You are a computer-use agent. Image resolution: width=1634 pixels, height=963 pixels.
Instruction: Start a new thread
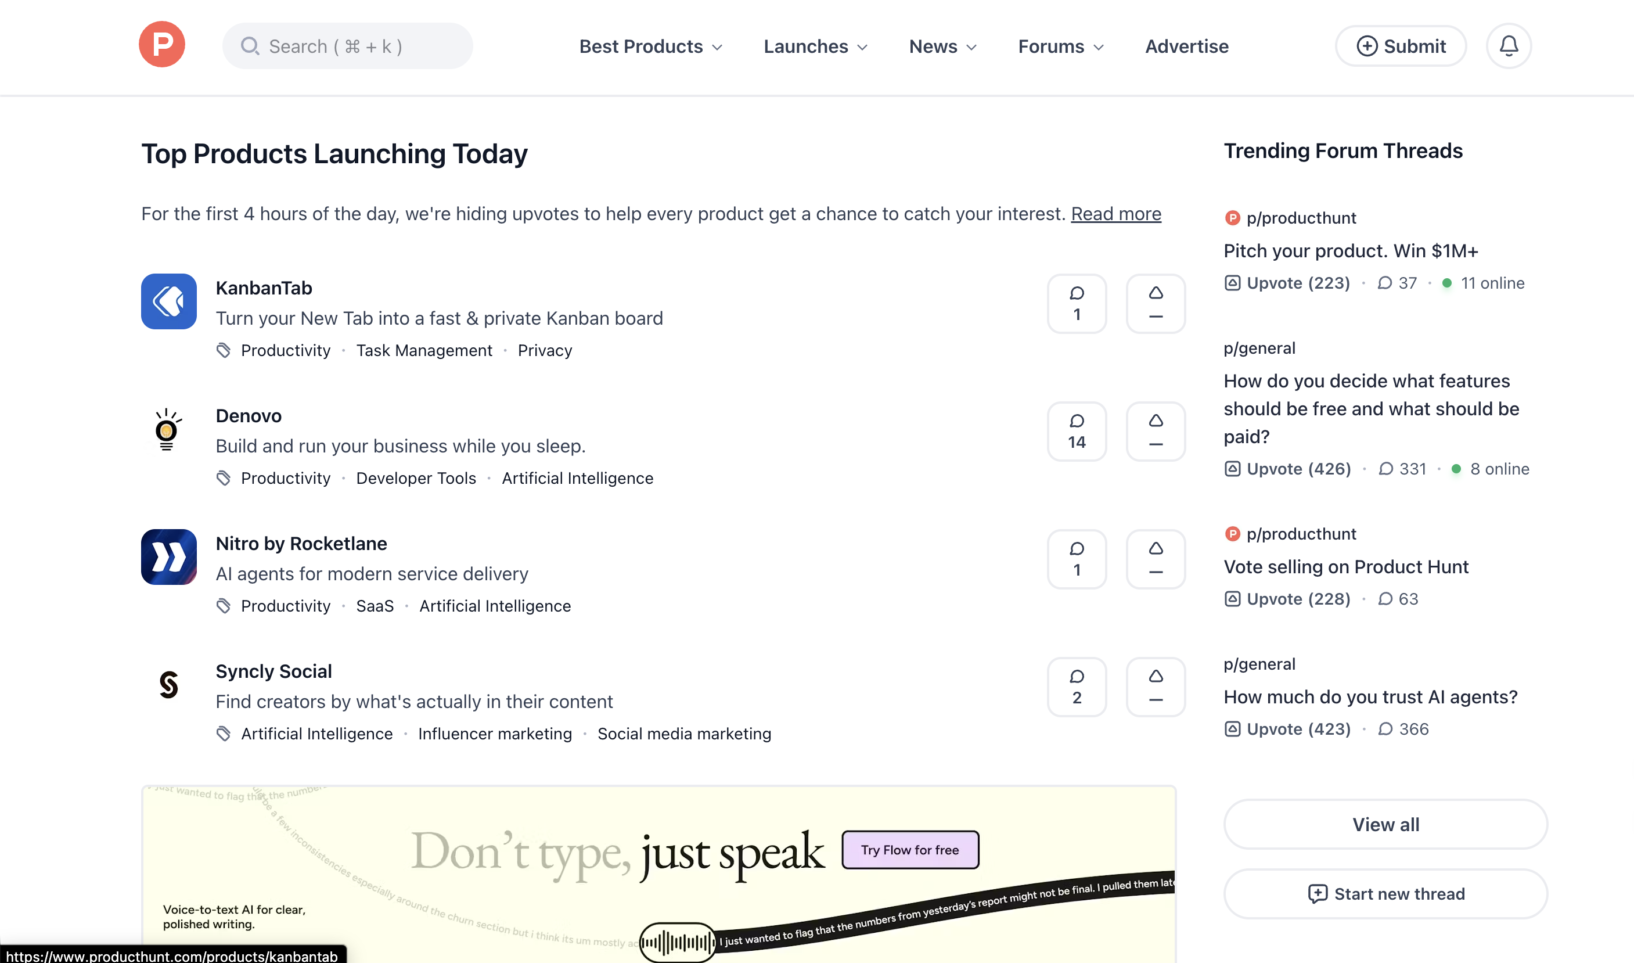1385,893
